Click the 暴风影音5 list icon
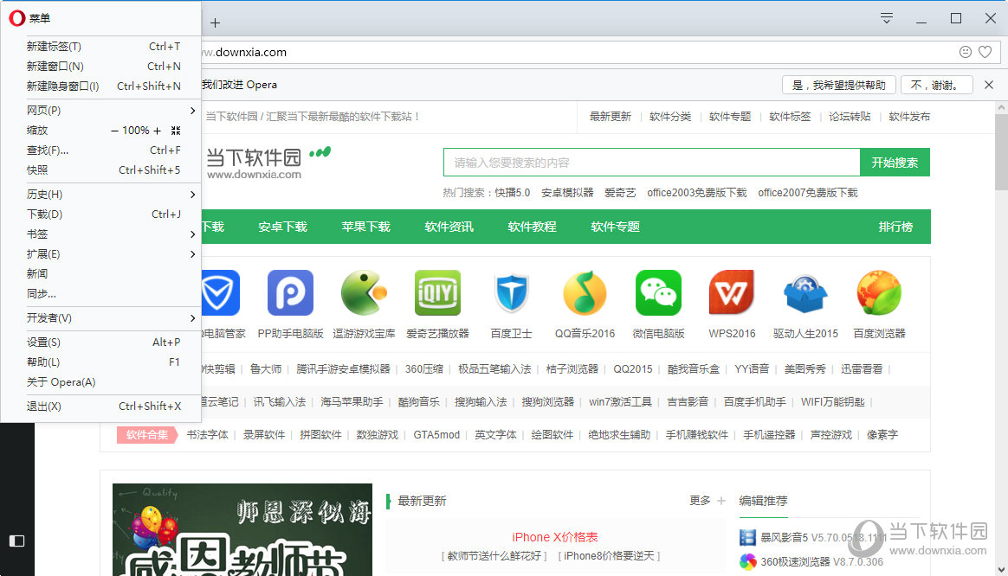Viewport: 1008px width, 576px height. [747, 537]
